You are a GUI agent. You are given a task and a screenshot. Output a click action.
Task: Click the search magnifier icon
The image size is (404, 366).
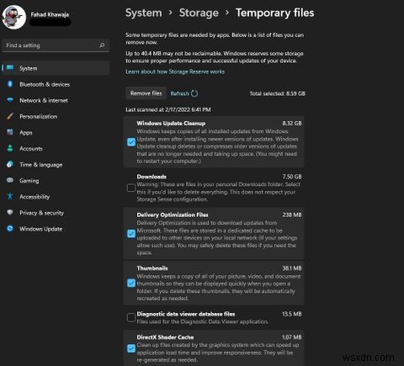click(102, 45)
